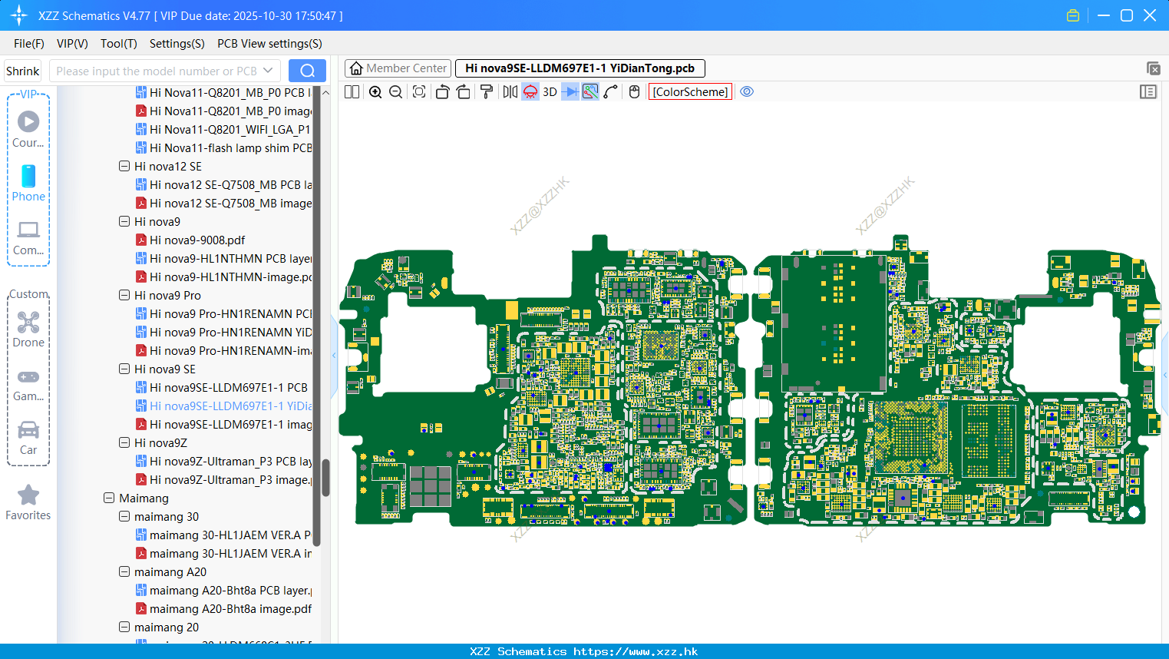Open the Tool(T) menu
This screenshot has width=1169, height=659.
[x=119, y=44]
